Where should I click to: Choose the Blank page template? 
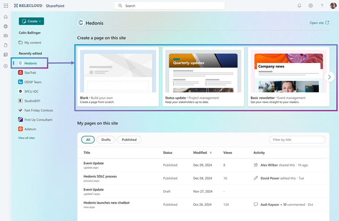click(118, 77)
